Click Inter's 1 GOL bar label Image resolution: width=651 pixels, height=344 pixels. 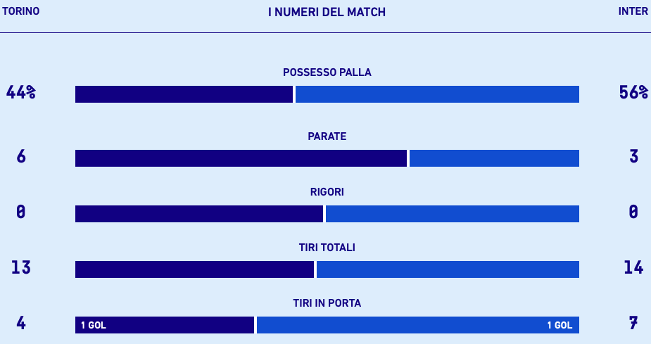tap(560, 325)
